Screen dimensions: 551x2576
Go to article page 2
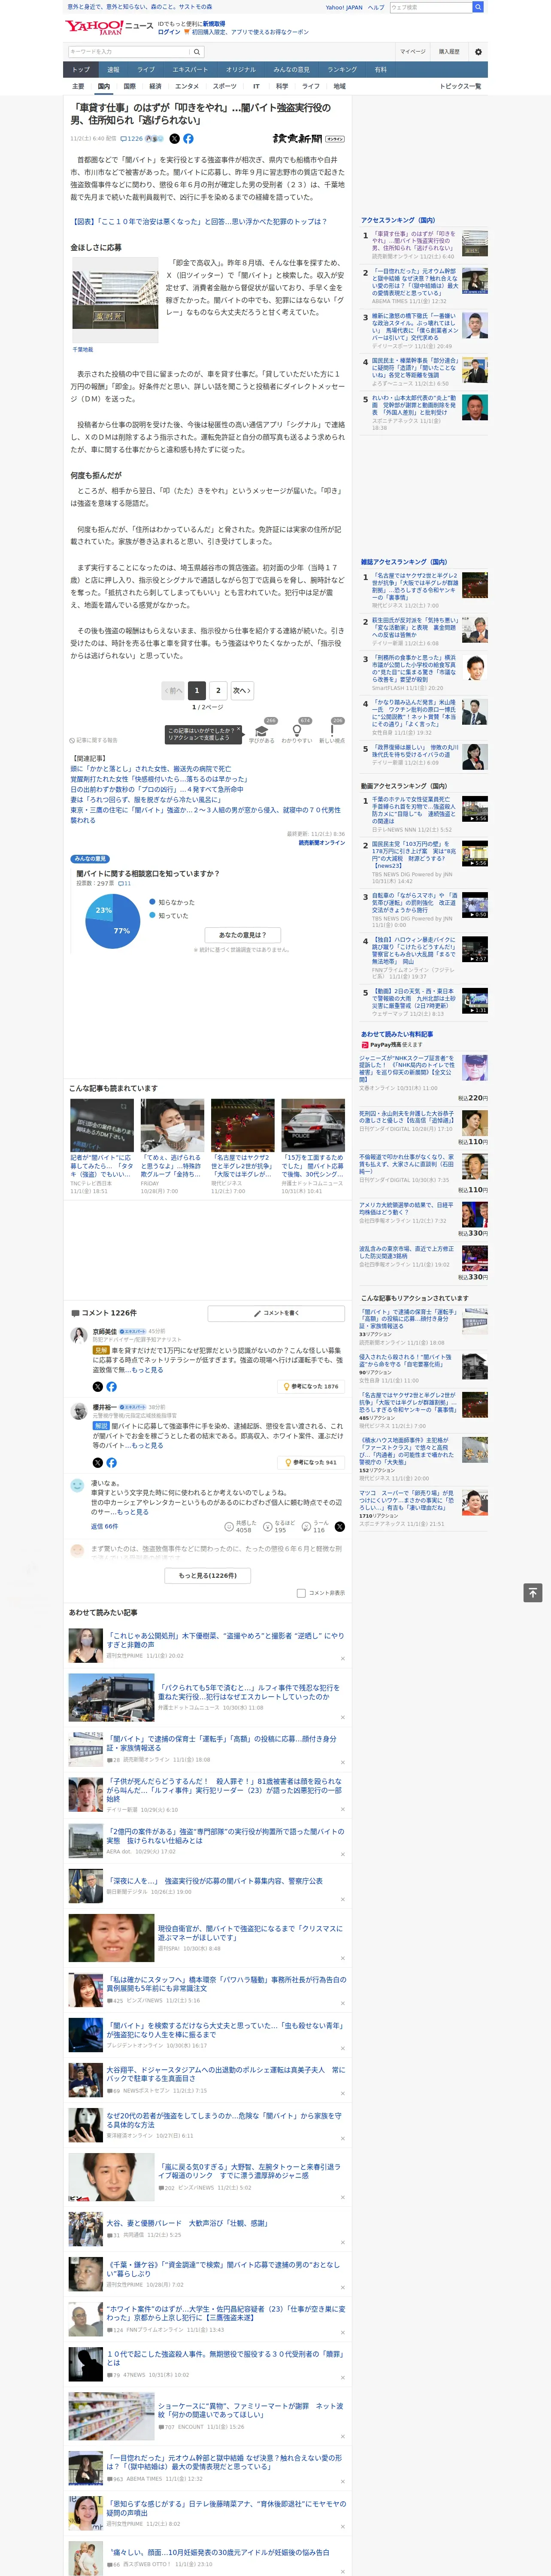click(x=218, y=690)
